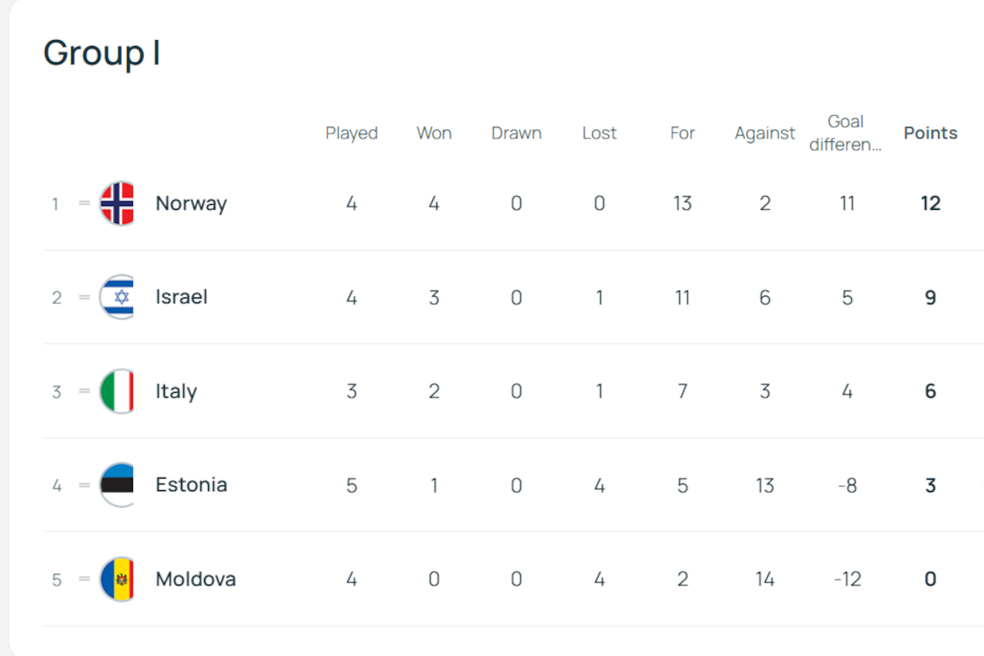Click the Against column header
The image size is (984, 656).
pyautogui.click(x=764, y=133)
